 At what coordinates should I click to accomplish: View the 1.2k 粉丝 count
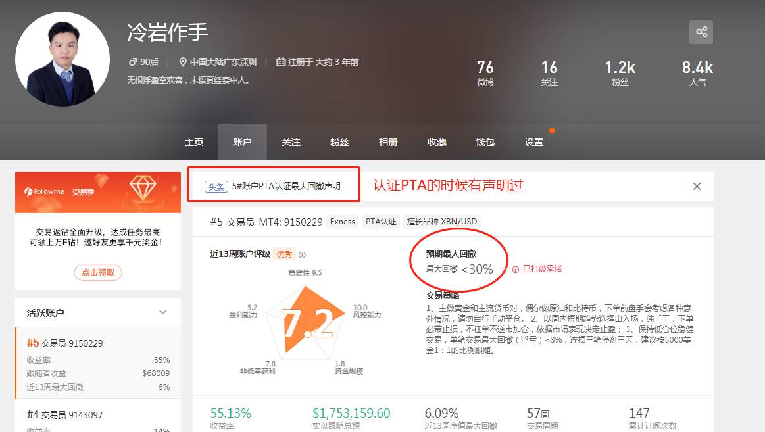(x=620, y=73)
